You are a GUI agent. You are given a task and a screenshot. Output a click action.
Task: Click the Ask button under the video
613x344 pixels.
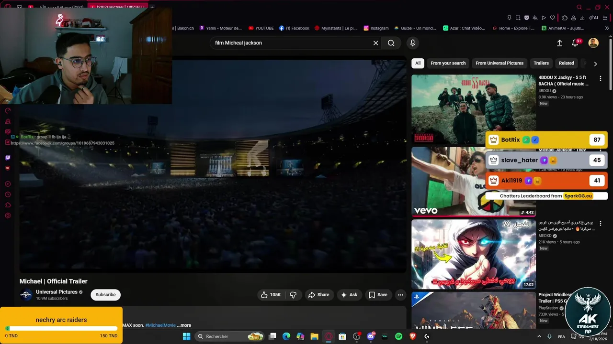coord(349,295)
